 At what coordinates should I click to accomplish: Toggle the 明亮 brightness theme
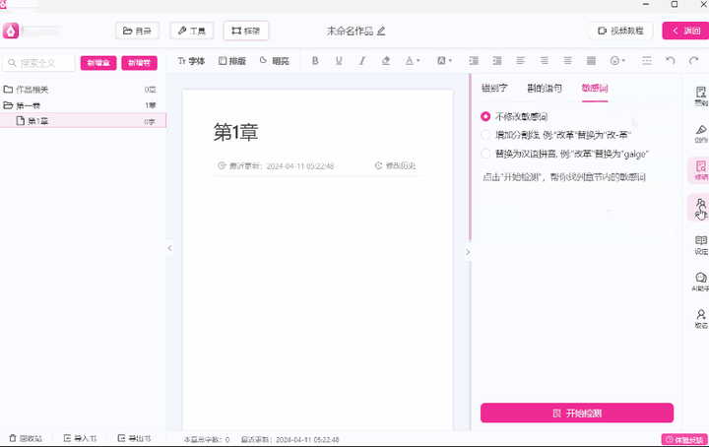coord(274,61)
